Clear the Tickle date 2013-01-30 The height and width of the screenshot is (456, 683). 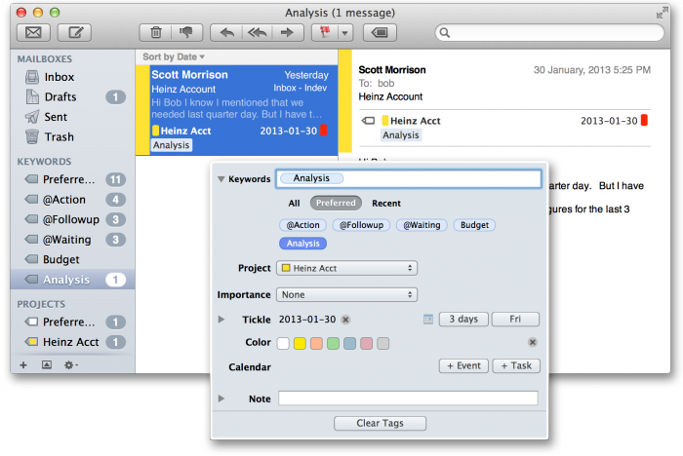tap(345, 320)
